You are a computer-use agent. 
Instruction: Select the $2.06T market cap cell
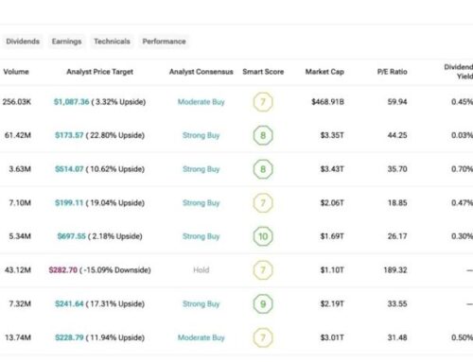click(332, 203)
